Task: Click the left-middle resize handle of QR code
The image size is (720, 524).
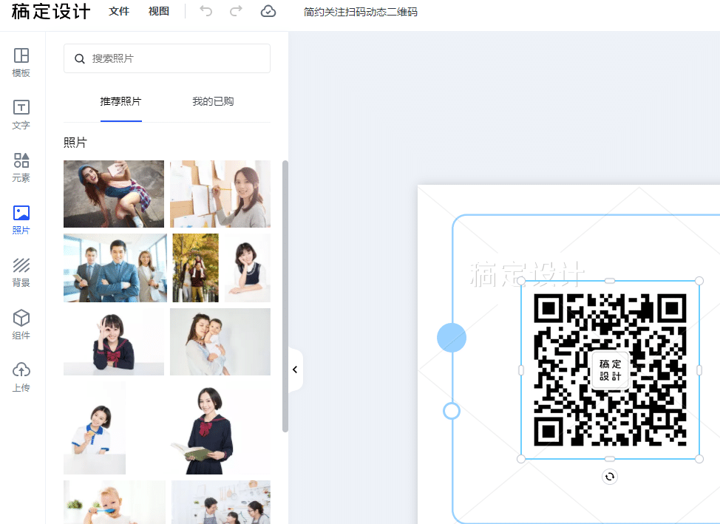Action: point(521,370)
